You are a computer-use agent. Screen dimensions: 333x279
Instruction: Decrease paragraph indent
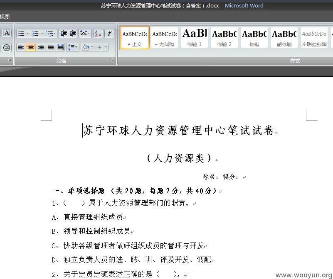pyautogui.click(x=64, y=34)
